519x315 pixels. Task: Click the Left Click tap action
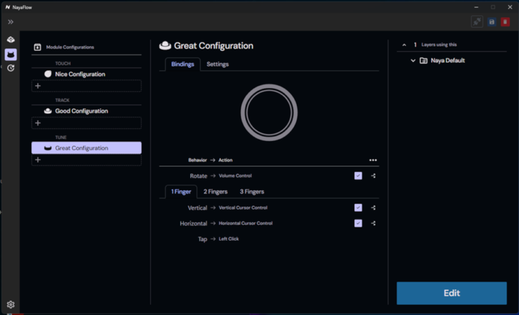pos(229,239)
